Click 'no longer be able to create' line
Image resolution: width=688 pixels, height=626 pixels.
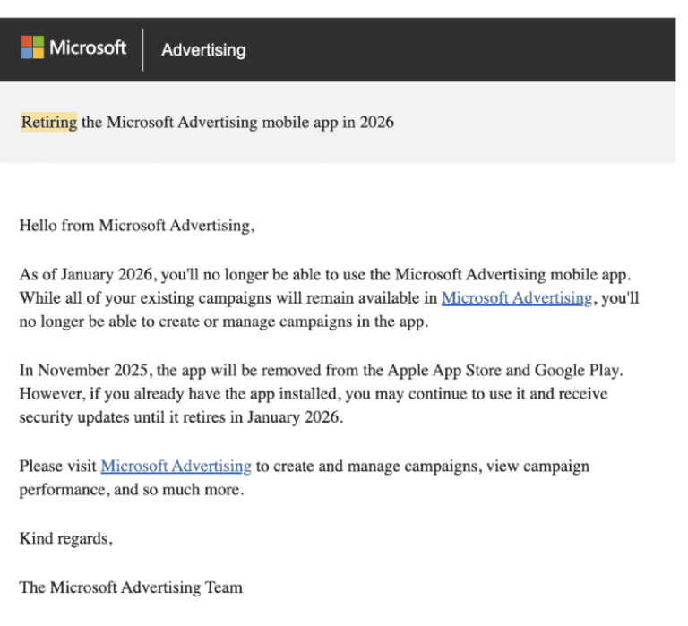(224, 322)
